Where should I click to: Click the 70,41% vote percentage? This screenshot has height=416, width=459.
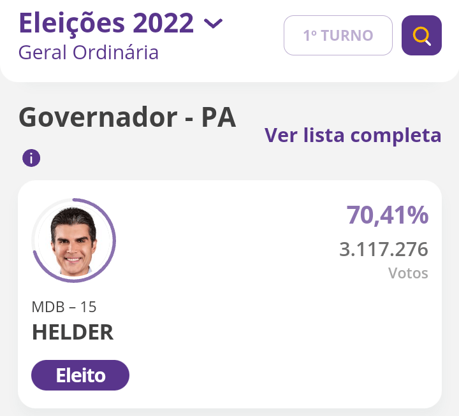[387, 215]
